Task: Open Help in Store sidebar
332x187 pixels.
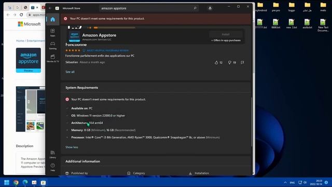Action: [53, 167]
